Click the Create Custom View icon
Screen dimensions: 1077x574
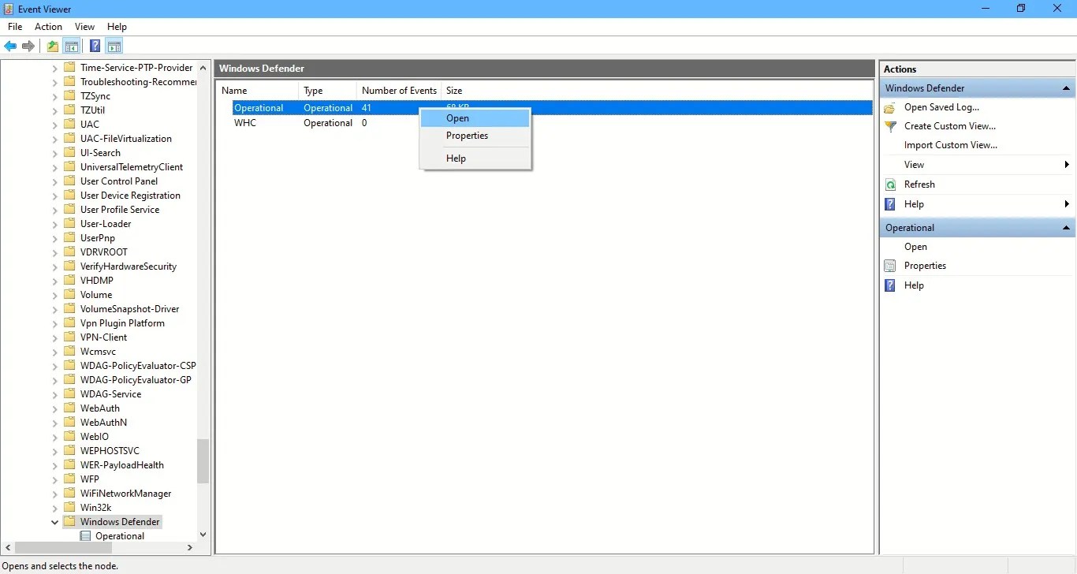tap(890, 126)
